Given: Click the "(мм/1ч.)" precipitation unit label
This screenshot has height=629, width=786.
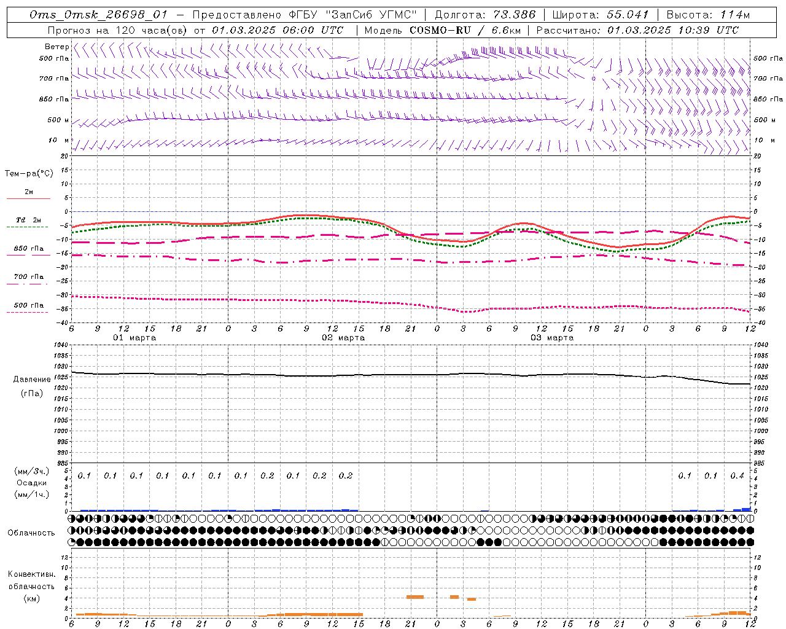Looking at the screenshot, I should pos(32,494).
